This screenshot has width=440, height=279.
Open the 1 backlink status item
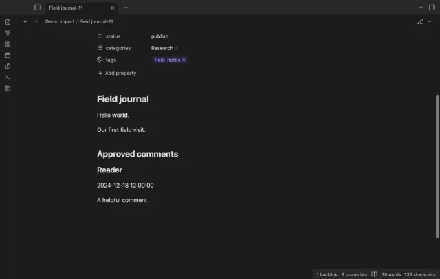pos(327,274)
